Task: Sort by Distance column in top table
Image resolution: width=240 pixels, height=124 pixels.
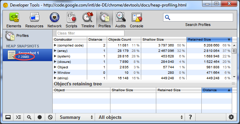Action: (x=97, y=40)
